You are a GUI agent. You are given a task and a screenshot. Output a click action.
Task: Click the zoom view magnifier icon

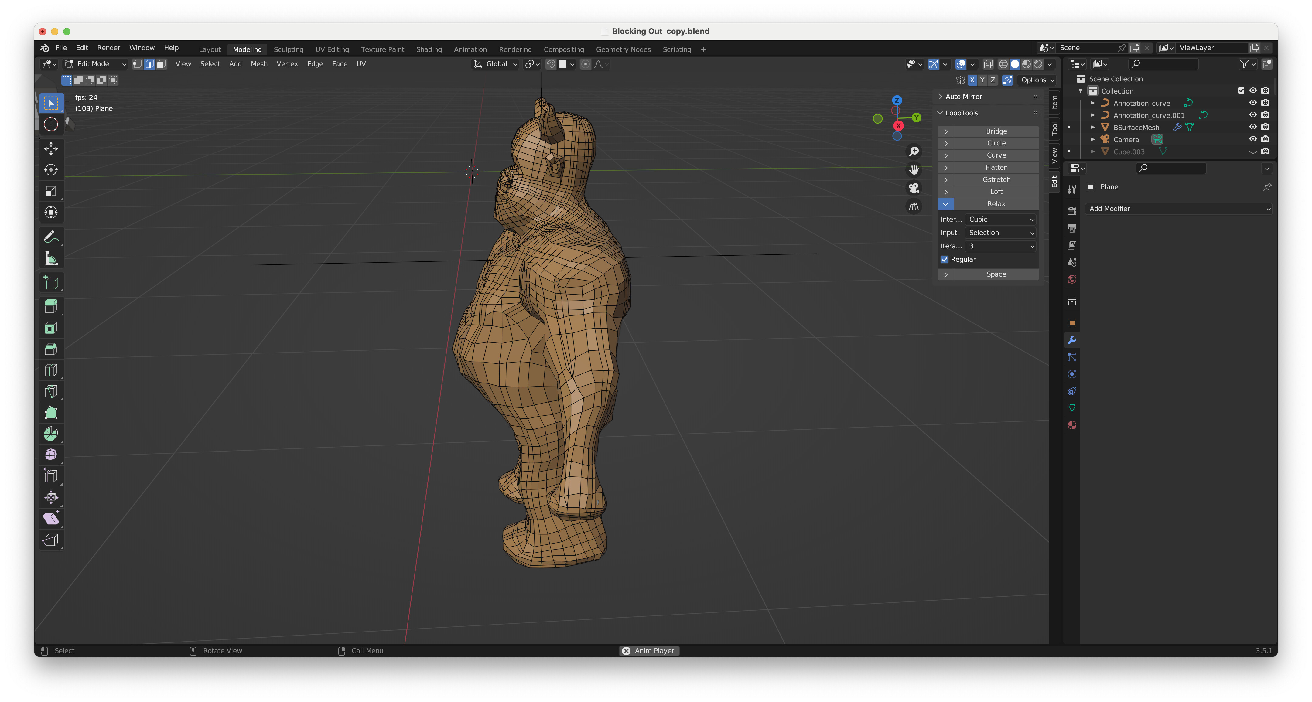[914, 151]
